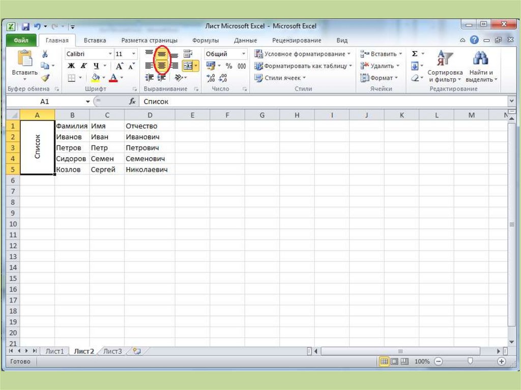Viewport: 521px width, 390px height.
Task: Toggle italic formatting (К)
Action: tap(83, 66)
